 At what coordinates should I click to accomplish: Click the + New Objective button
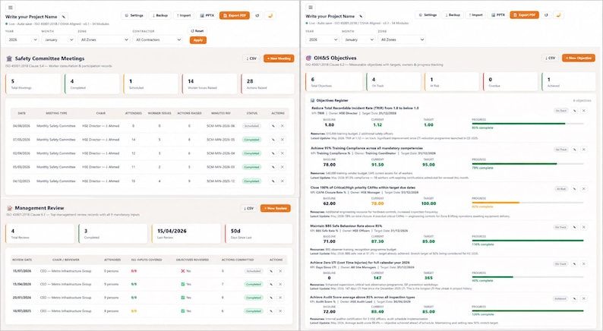(579, 58)
